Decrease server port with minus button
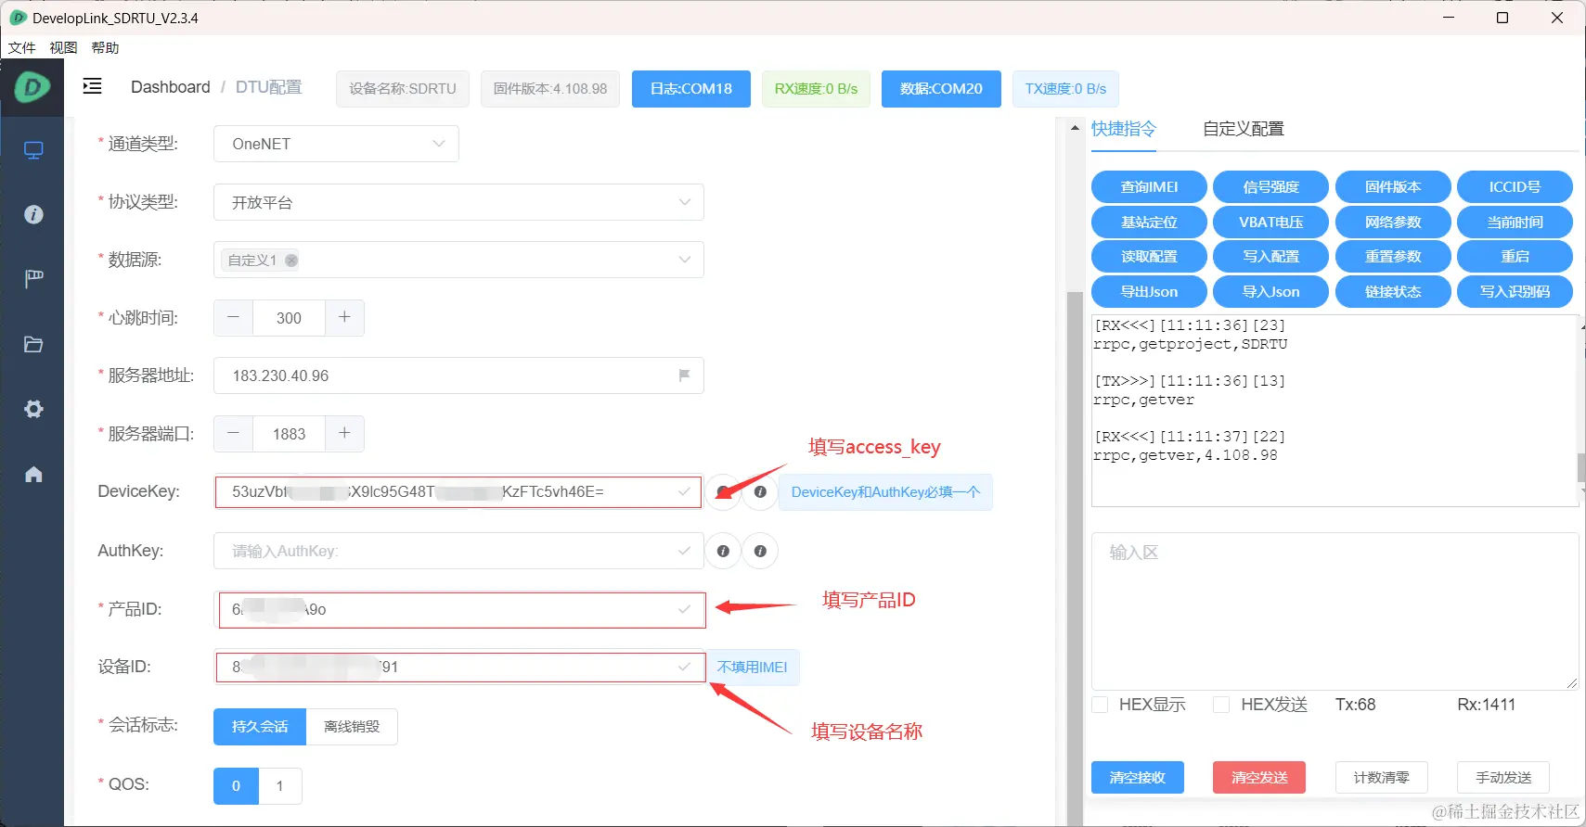Screen dimensions: 1586x827 (233, 434)
